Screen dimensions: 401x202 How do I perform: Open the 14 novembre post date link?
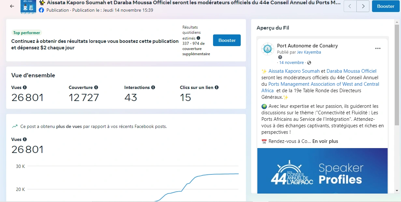tap(291, 62)
